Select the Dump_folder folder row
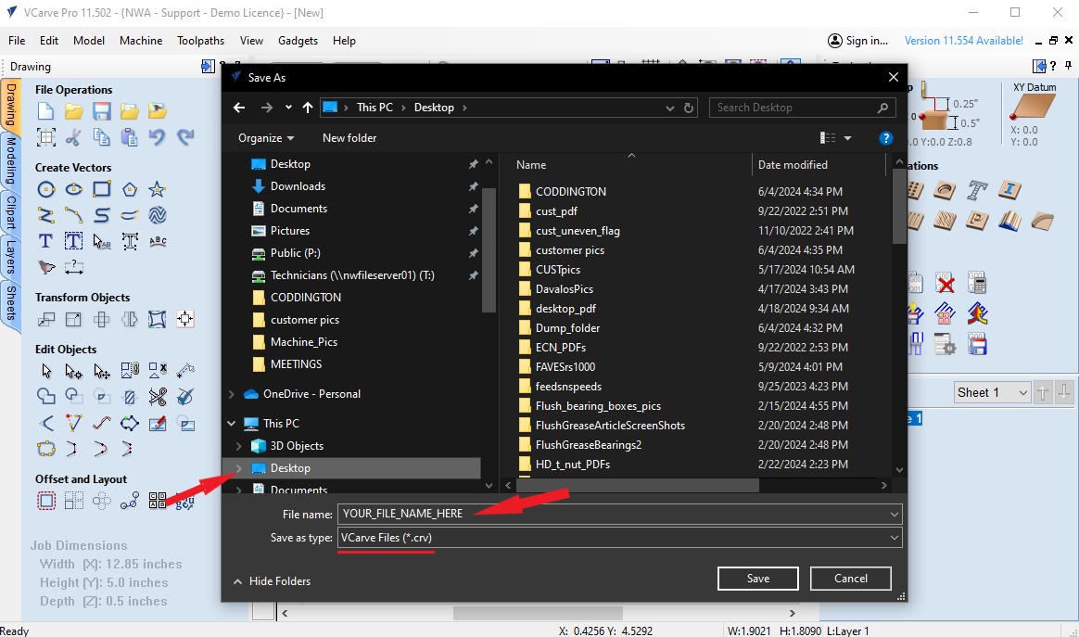Image resolution: width=1079 pixels, height=637 pixels. coord(567,328)
